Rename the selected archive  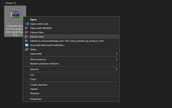coord(71,93)
